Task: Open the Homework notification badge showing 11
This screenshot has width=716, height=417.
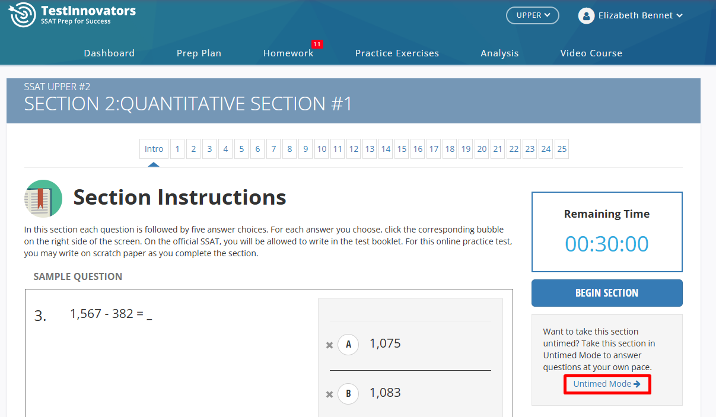Action: click(317, 44)
